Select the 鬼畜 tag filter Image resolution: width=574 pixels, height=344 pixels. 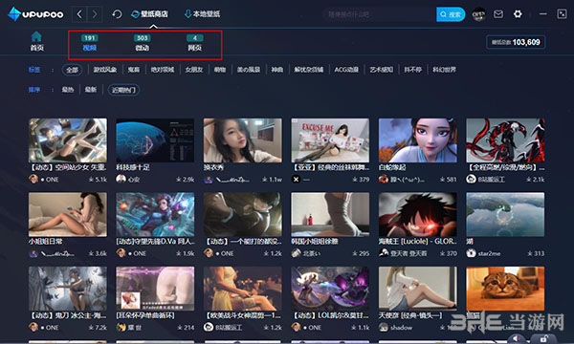134,70
